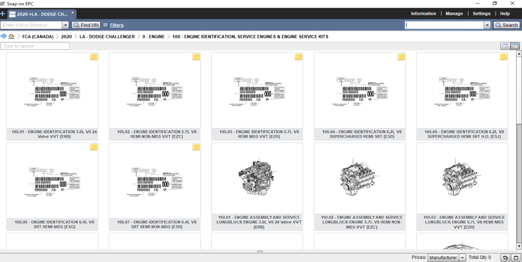Viewport: 522px width, 262px height.
Task: Select the 2020 breadcrumb
Action: (66, 36)
